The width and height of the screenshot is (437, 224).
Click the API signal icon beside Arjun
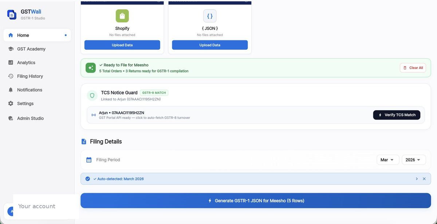94,115
